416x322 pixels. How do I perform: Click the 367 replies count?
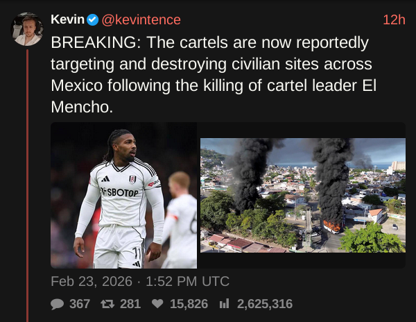(80, 304)
